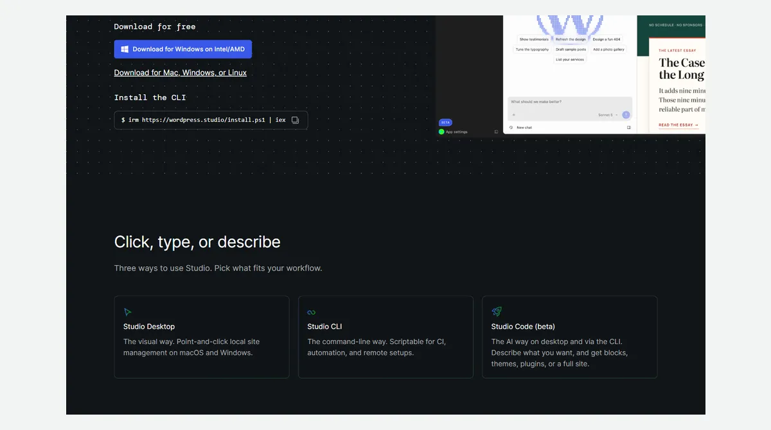
Task: Click 'The visual way' Studio Desktop description
Action: click(191, 347)
